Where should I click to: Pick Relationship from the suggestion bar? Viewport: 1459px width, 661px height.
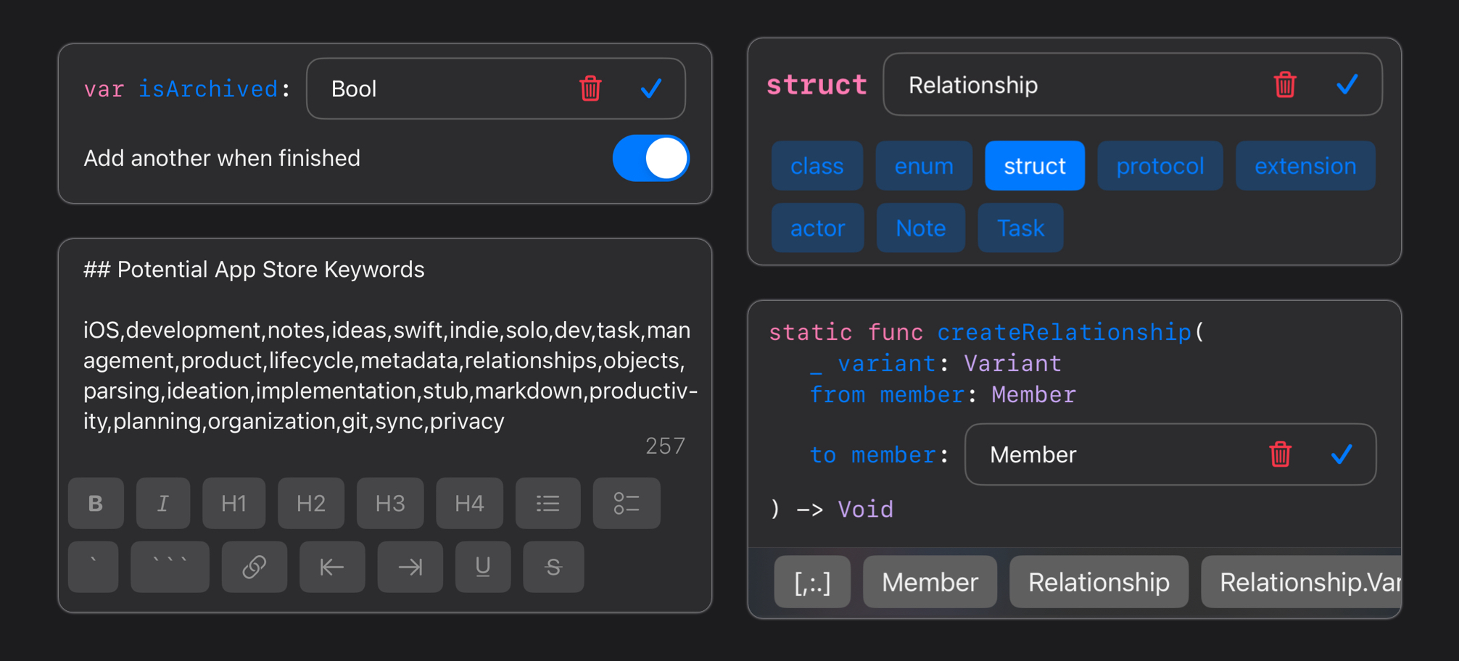1099,581
